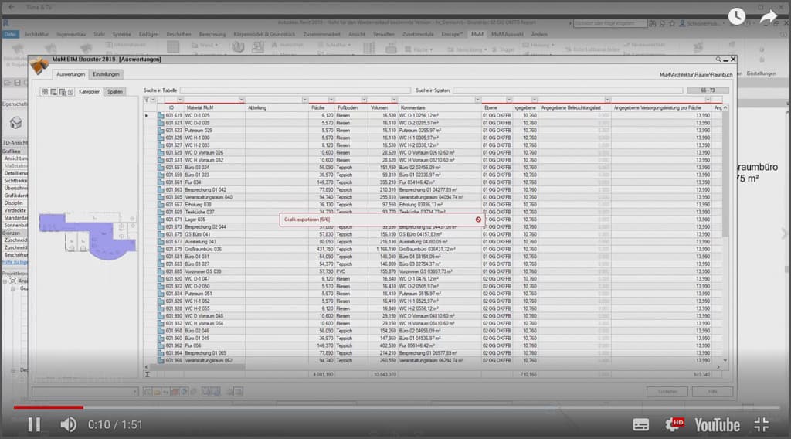This screenshot has width=791, height=439.
Task: Open the video on YouTube via logo
Action: coord(717,424)
